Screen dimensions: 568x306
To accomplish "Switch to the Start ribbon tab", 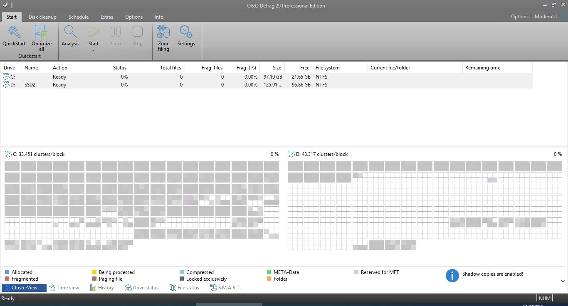I will tap(12, 17).
